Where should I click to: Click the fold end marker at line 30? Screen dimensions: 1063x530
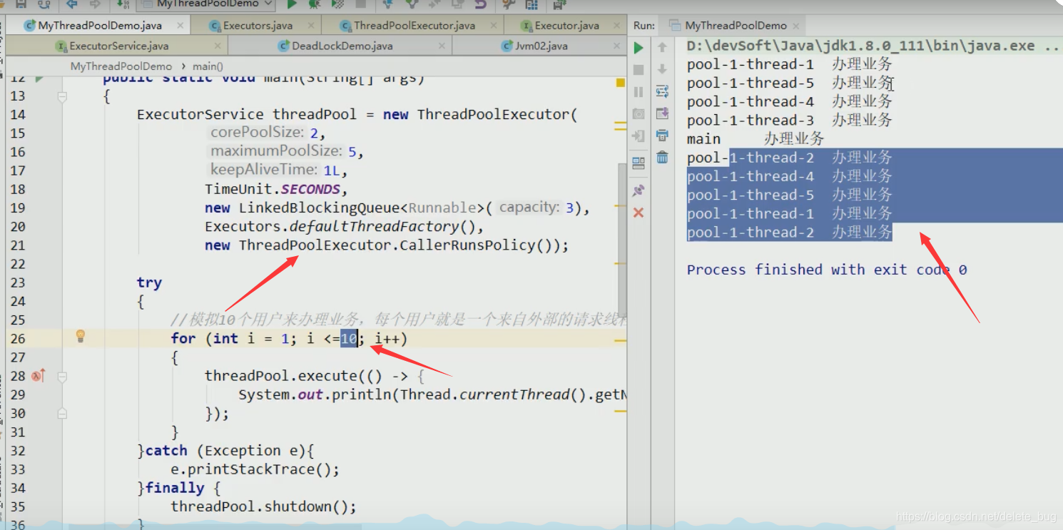coord(63,413)
